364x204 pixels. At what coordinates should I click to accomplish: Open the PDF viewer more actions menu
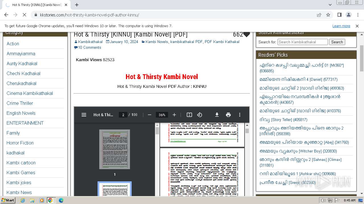[240, 115]
